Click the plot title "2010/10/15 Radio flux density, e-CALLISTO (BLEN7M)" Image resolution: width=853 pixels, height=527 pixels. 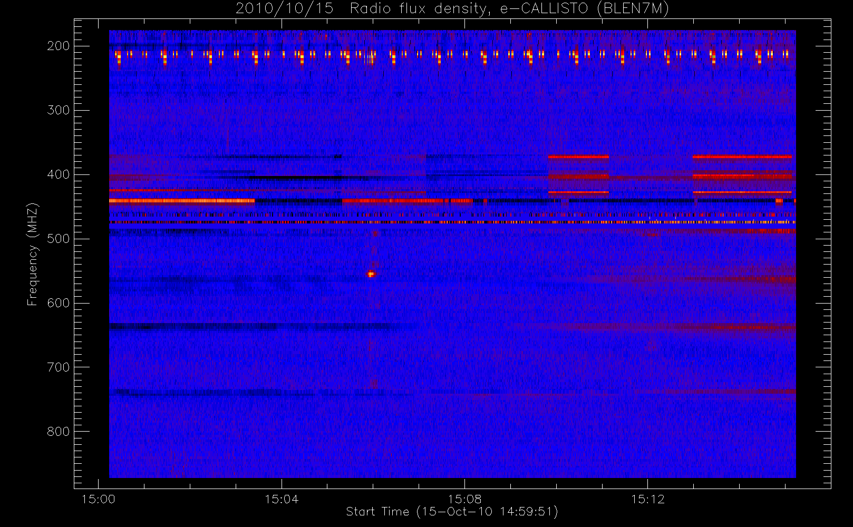pyautogui.click(x=452, y=9)
